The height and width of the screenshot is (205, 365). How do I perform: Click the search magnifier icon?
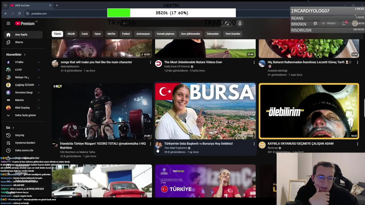[x=227, y=23]
